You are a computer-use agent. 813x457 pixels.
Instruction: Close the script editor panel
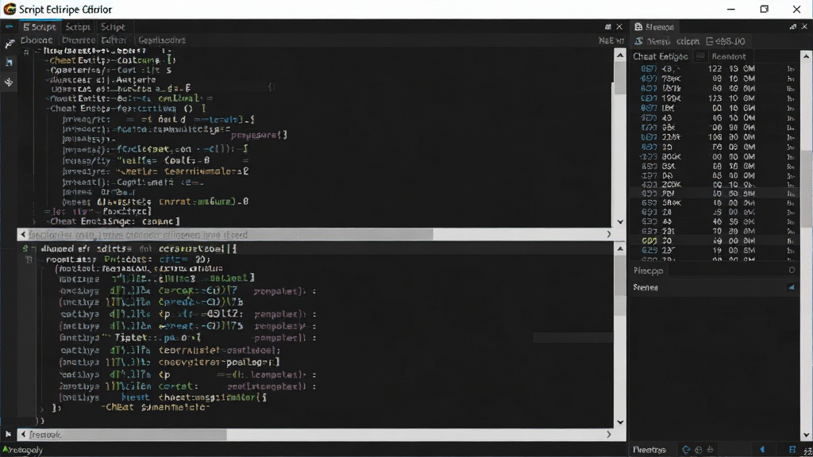(x=619, y=26)
